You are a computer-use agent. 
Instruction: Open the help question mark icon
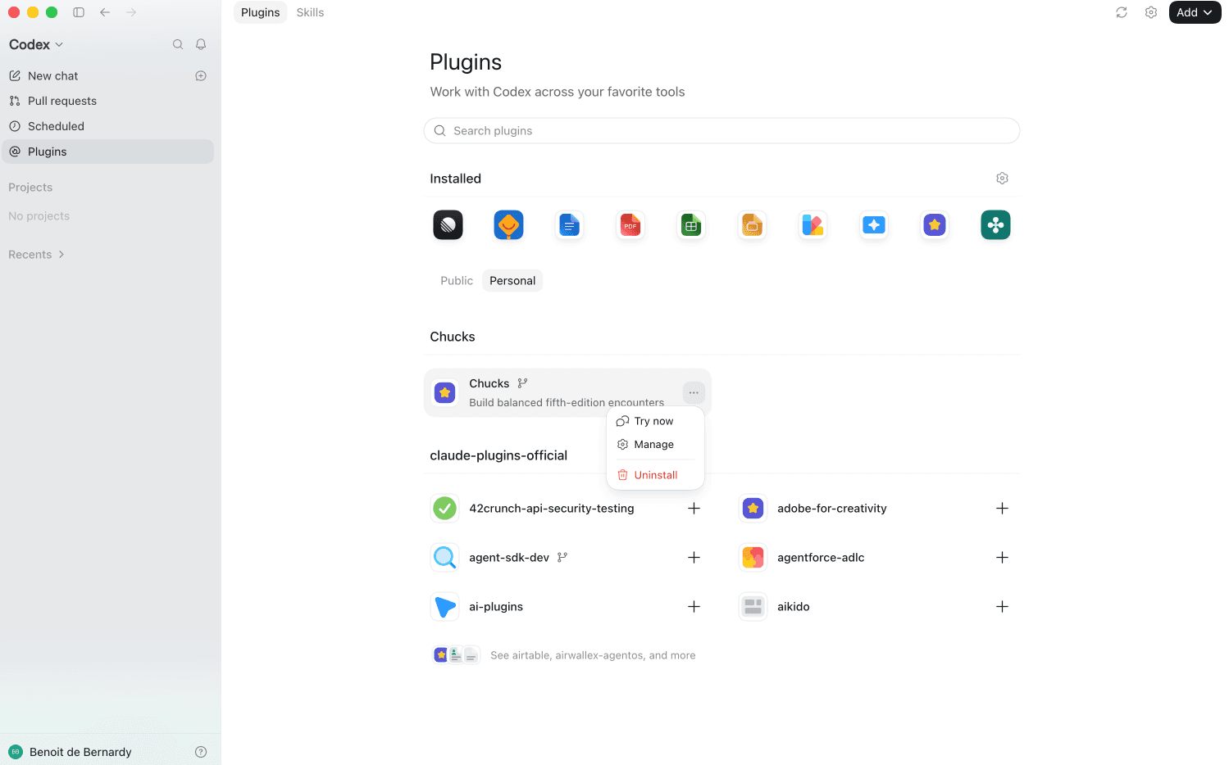tap(201, 752)
